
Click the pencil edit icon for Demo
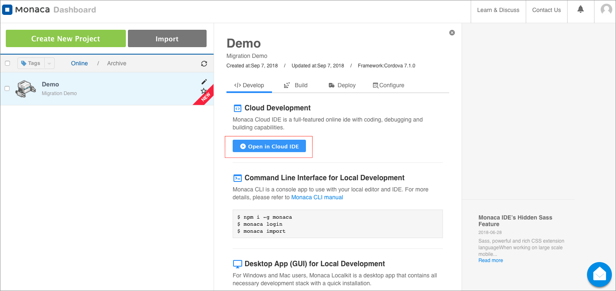[x=204, y=82]
